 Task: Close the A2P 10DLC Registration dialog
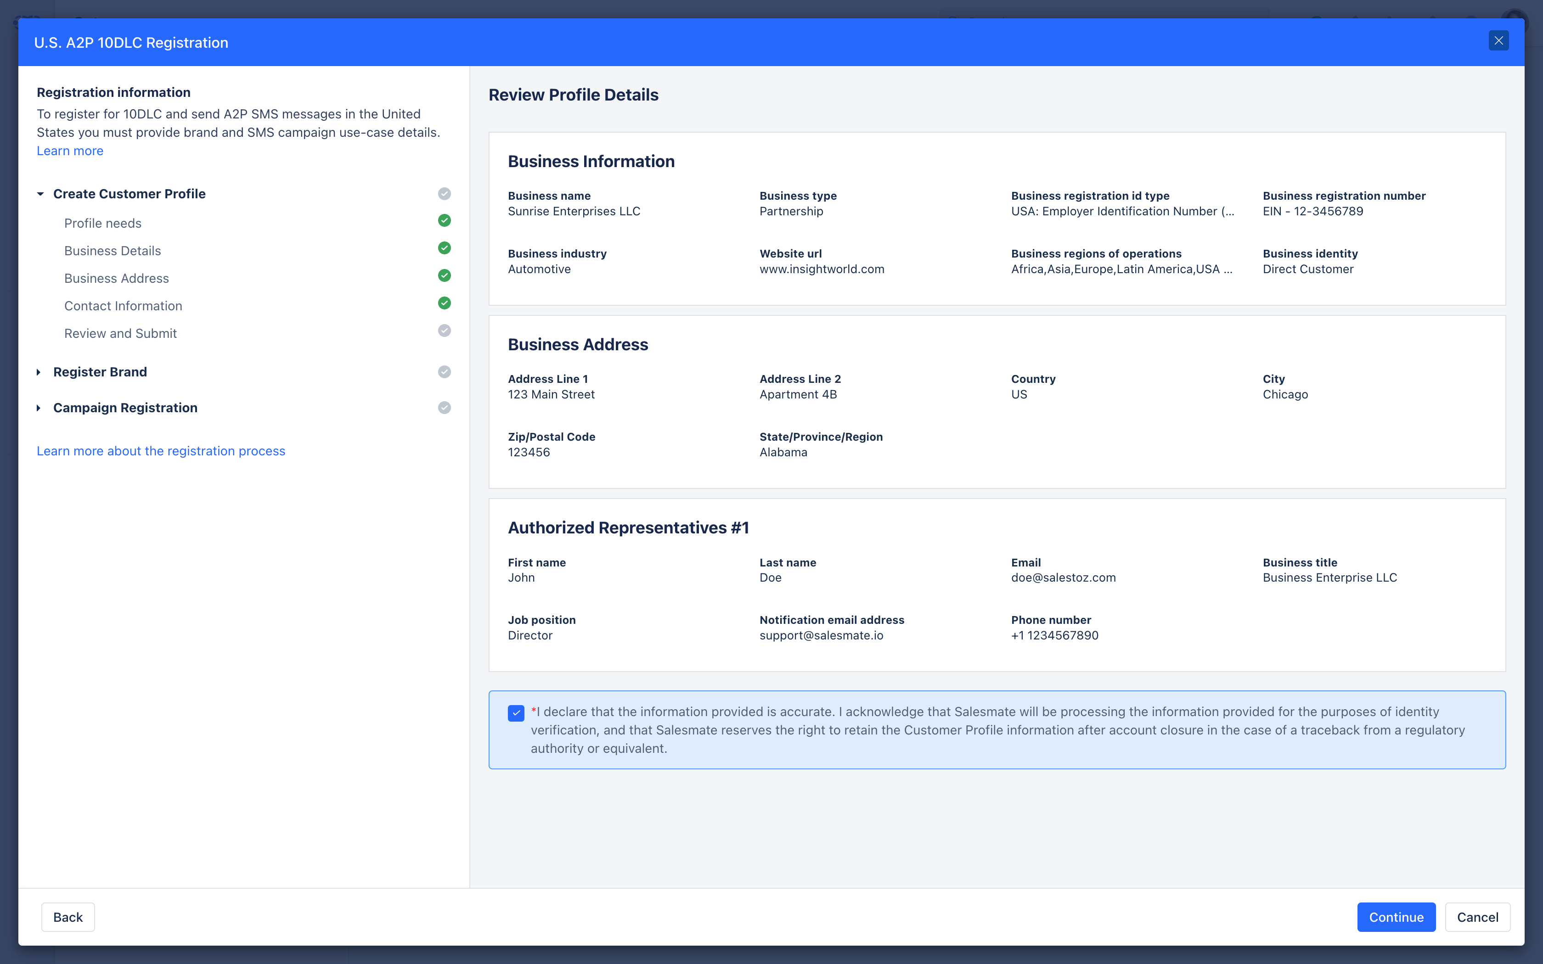[x=1498, y=41]
